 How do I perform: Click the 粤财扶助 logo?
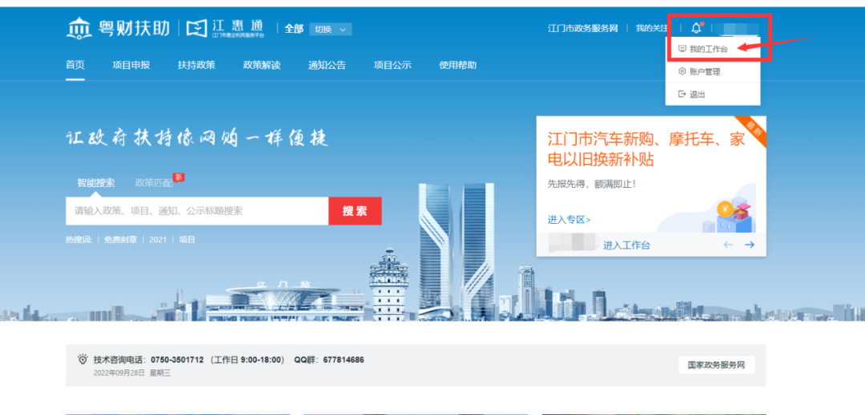tap(119, 29)
